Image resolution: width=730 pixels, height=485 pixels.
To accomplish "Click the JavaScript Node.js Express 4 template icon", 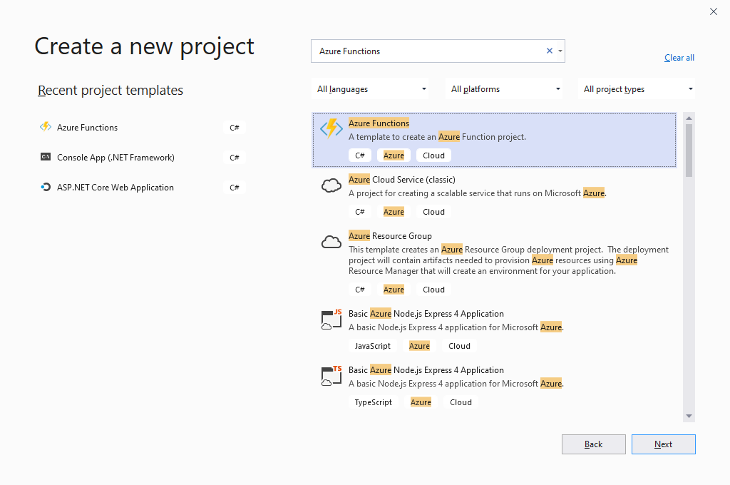I will tap(331, 319).
